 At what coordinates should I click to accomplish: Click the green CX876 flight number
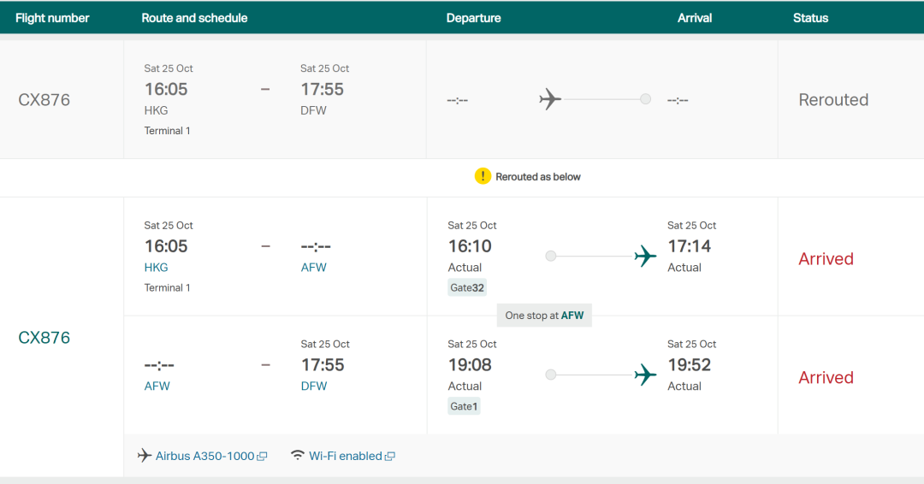44,338
